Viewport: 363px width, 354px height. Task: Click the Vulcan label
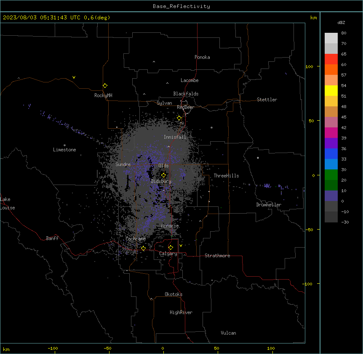pyautogui.click(x=228, y=333)
